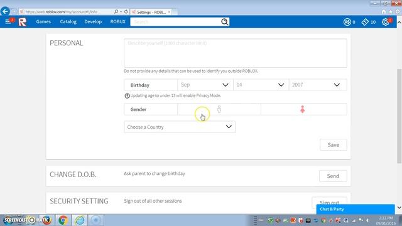The width and height of the screenshot is (402, 226).
Task: Click the address bar search icon
Action: (116, 12)
